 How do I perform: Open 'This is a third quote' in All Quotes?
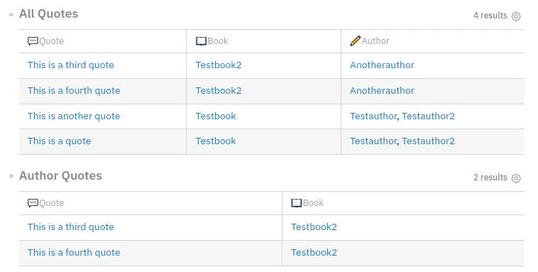click(x=71, y=65)
